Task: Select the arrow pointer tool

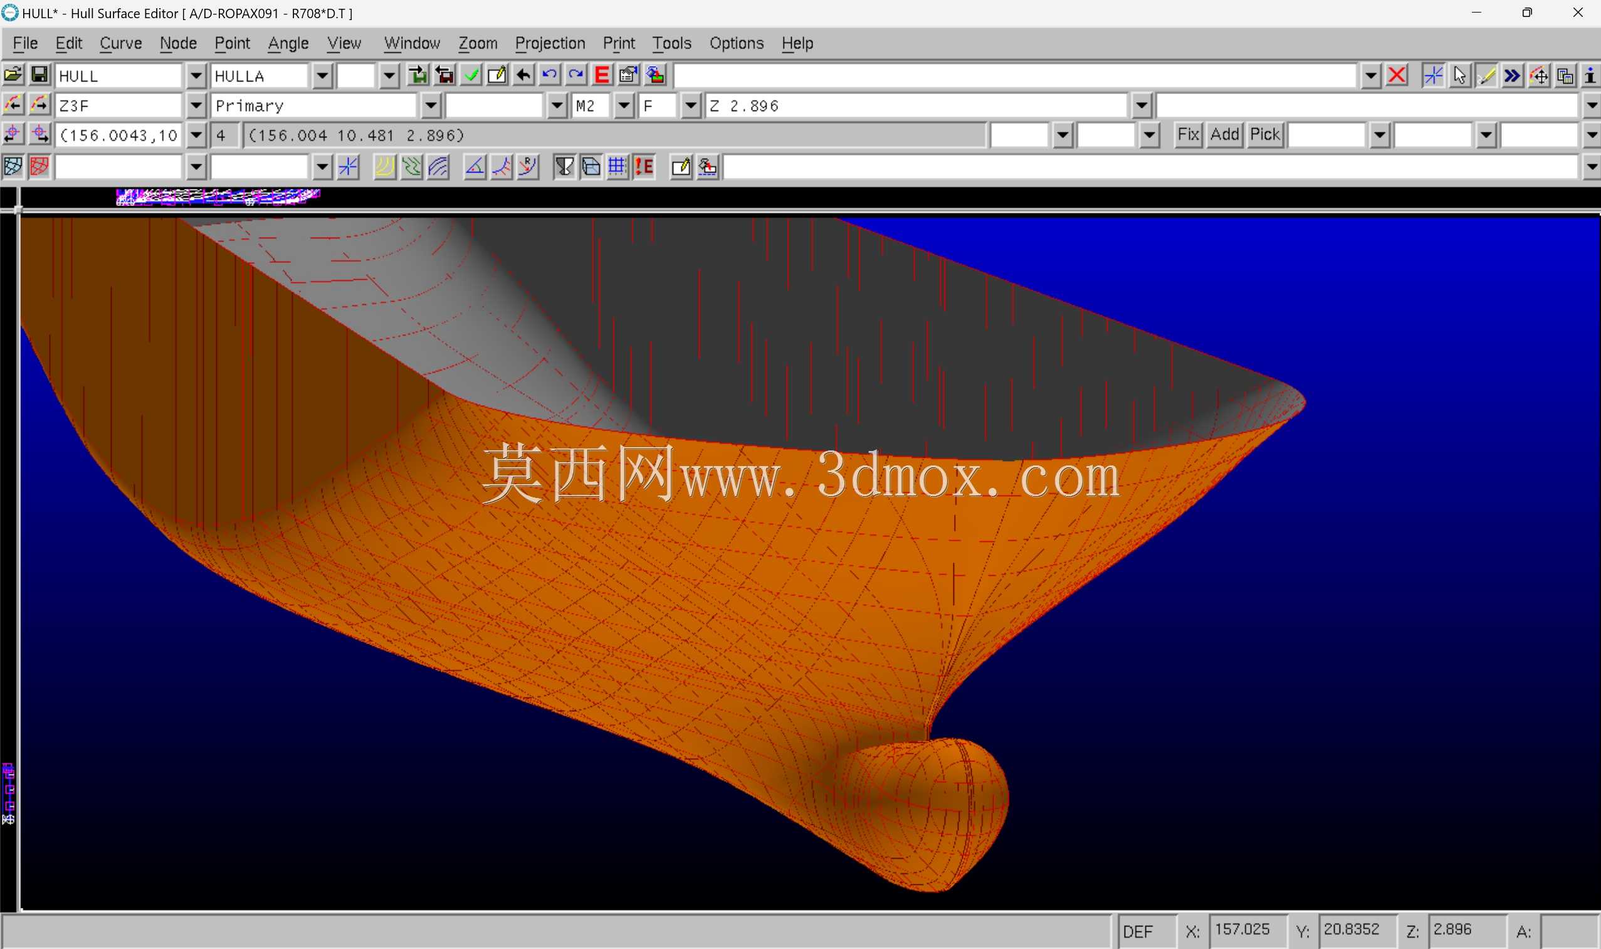Action: 1460,75
